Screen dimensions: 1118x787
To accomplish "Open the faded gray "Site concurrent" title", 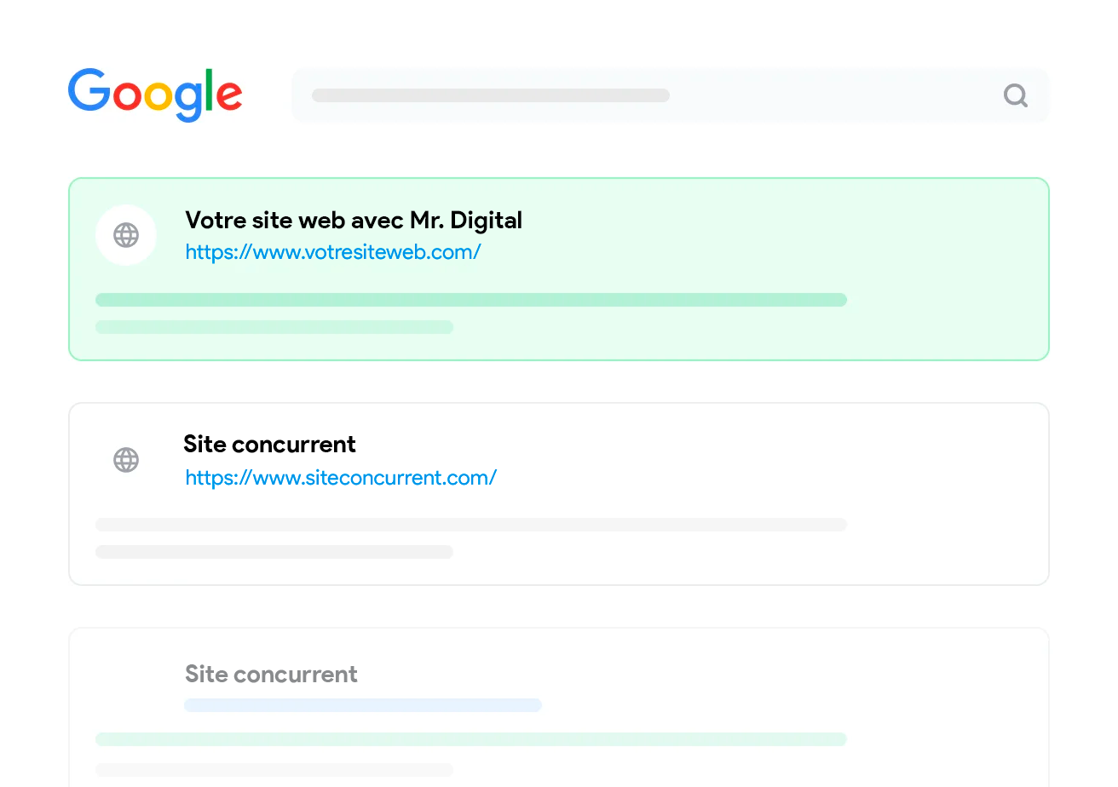I will coord(271,675).
